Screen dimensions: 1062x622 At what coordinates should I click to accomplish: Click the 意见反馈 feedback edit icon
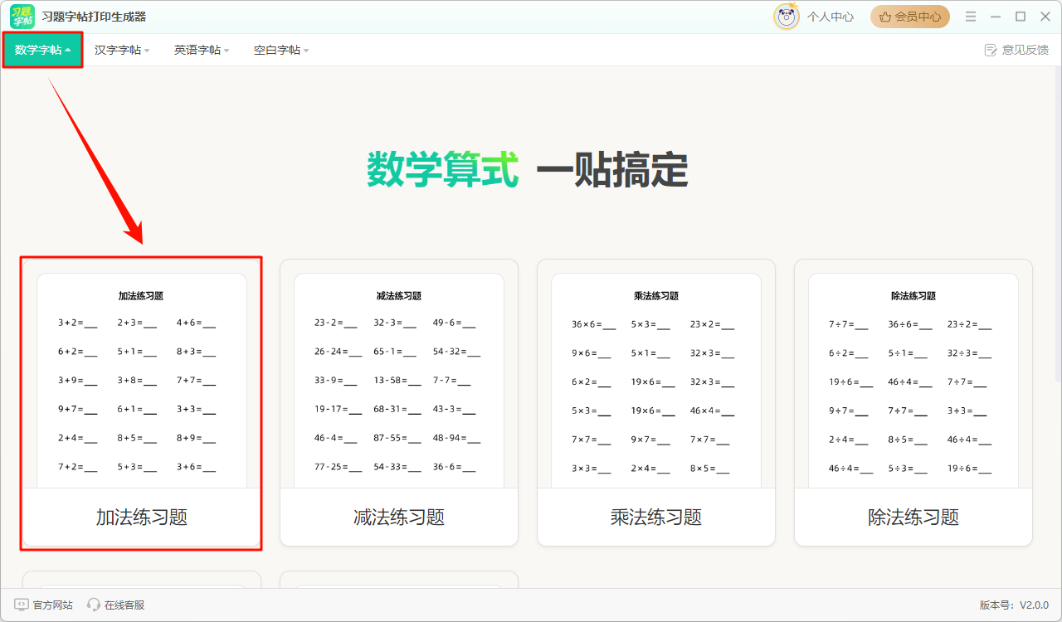pos(991,50)
